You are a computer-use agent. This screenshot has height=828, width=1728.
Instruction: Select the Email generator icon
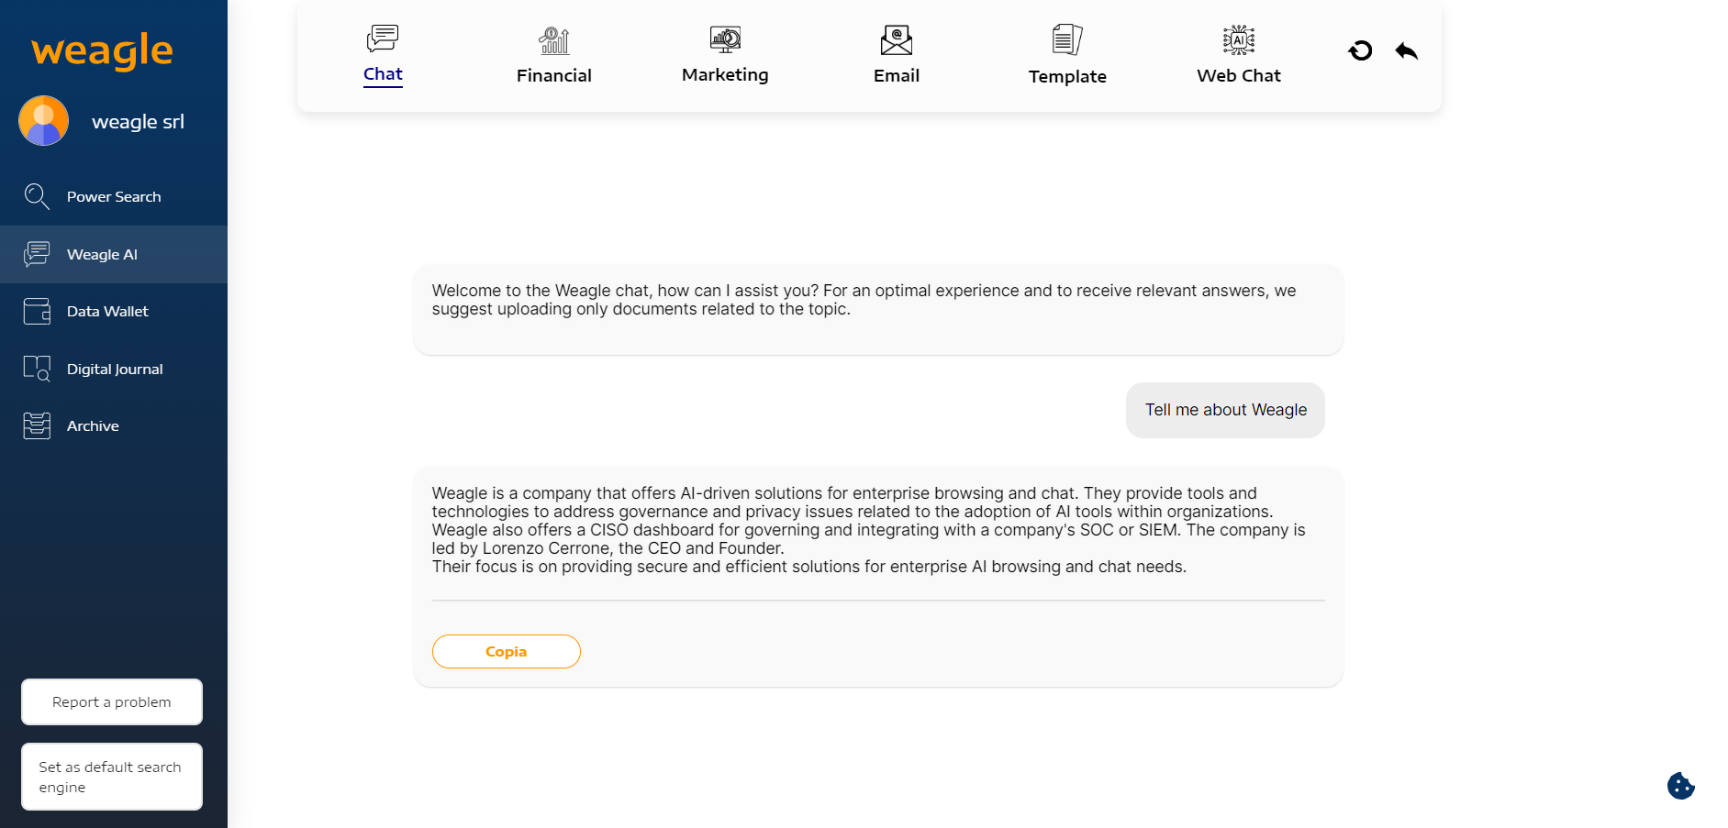[x=895, y=39]
